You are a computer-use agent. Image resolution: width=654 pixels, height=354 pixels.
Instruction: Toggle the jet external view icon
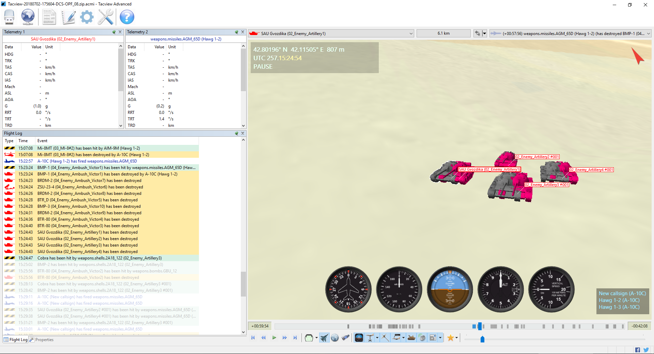tap(324, 338)
